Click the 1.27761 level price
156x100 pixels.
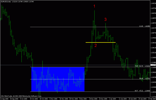click(x=147, y=78)
